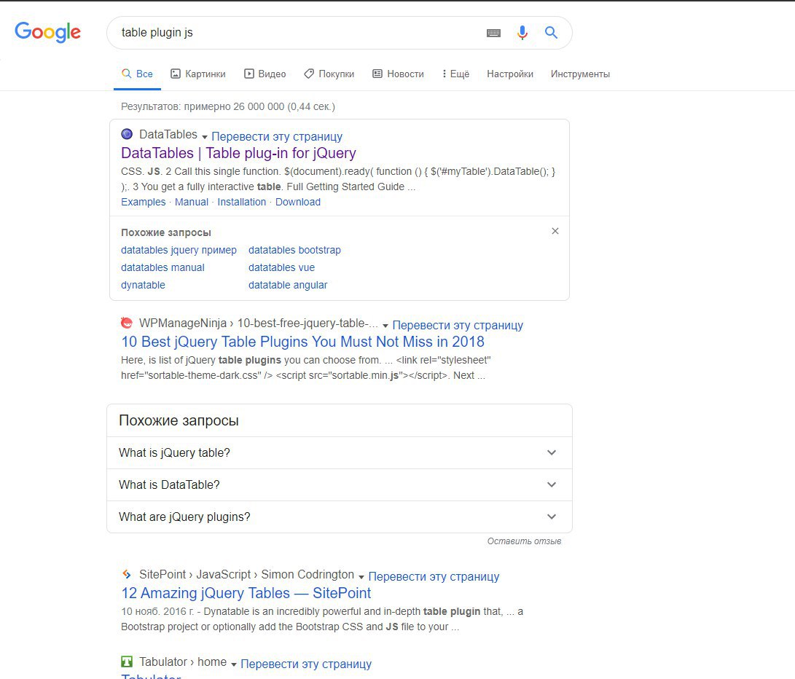Open 'DataTables | Table plug-in for jQuery' result
Image resolution: width=795 pixels, height=679 pixels.
coord(238,153)
